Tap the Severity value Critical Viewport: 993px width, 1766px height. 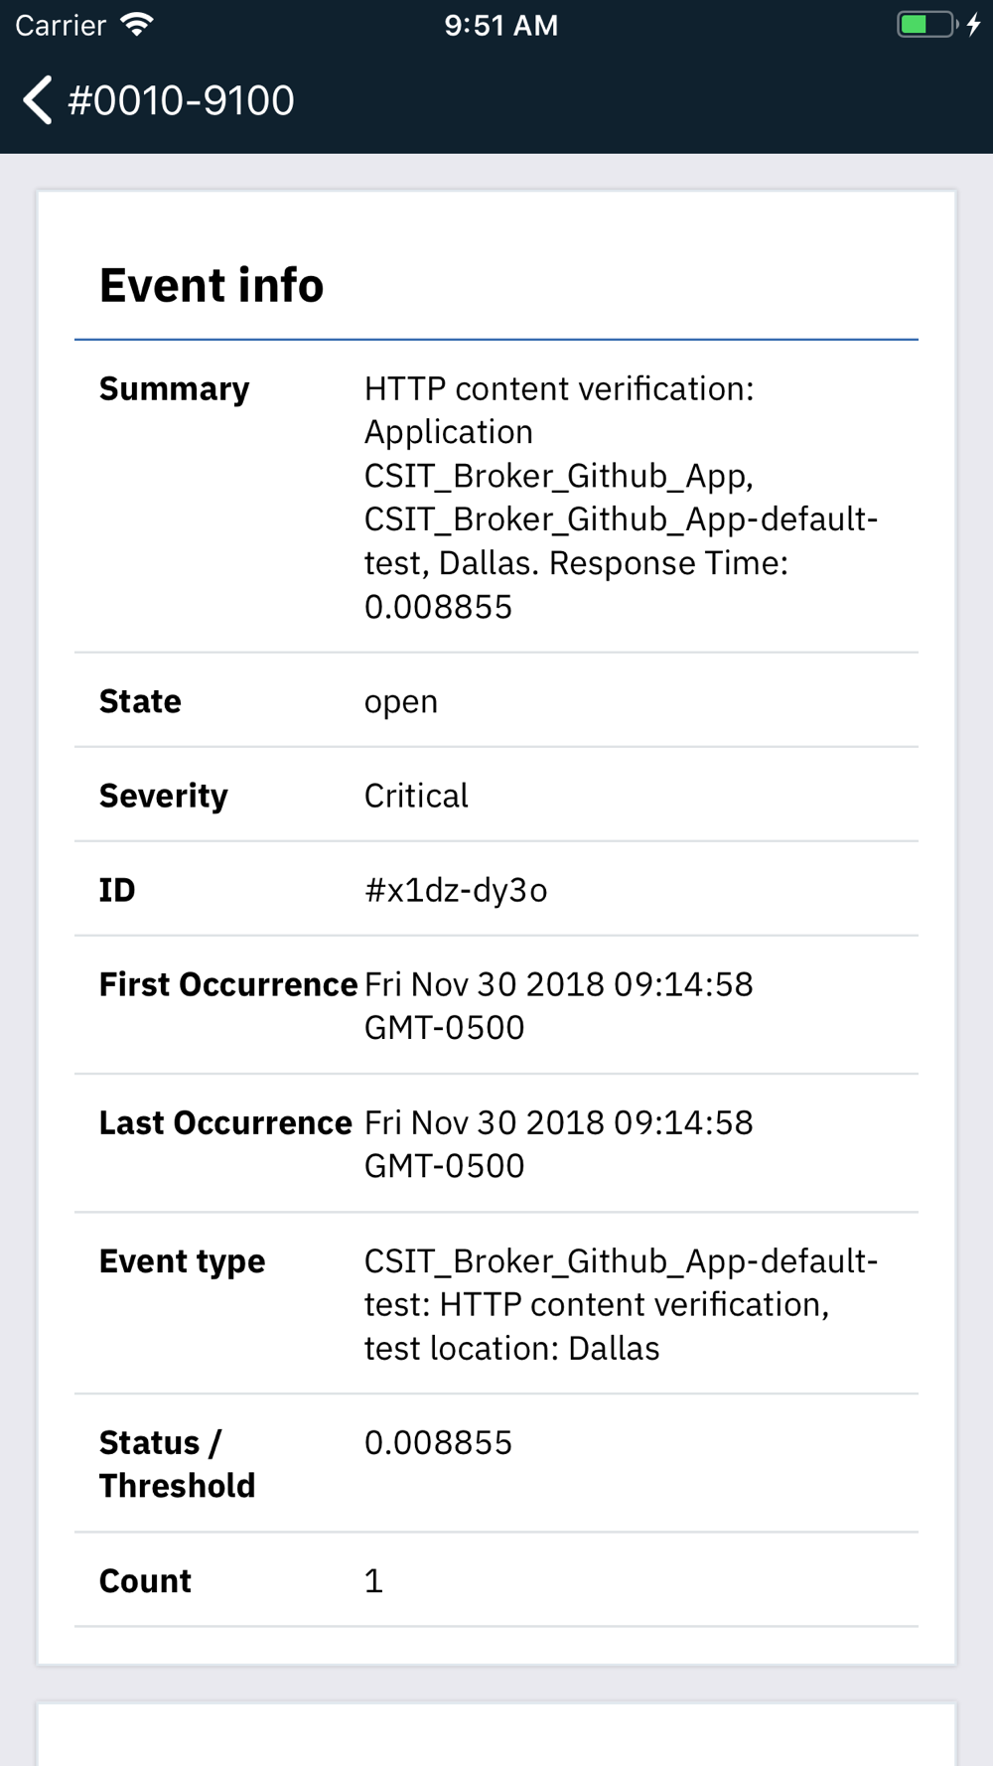pos(416,796)
